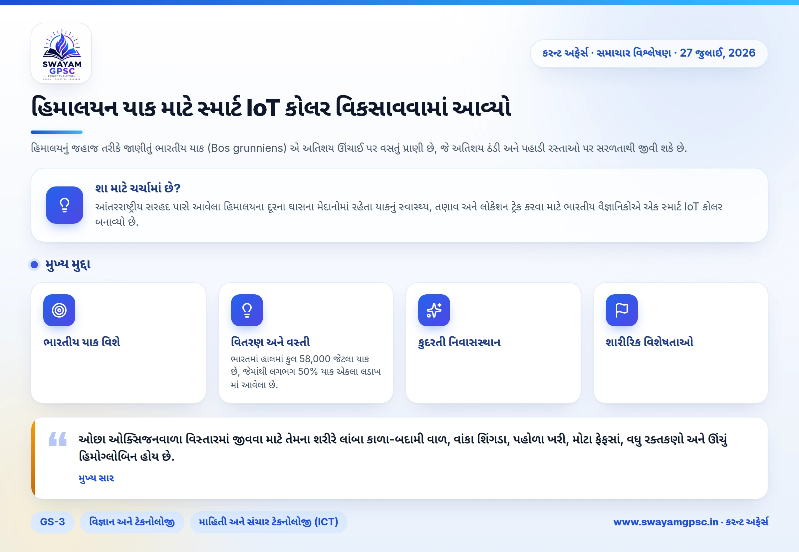
Task: Click the lightbulb icon beside શા માટે ચર્ચામાં છે?
Action: click(x=64, y=205)
